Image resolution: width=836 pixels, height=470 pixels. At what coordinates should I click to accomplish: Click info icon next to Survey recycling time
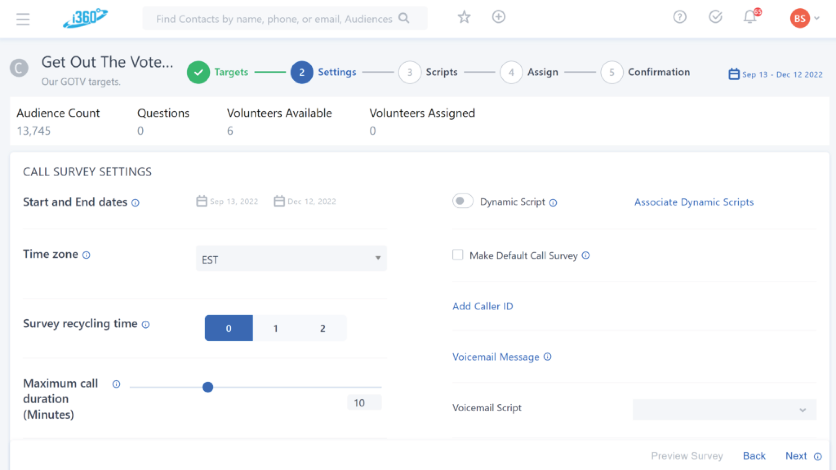(x=146, y=325)
